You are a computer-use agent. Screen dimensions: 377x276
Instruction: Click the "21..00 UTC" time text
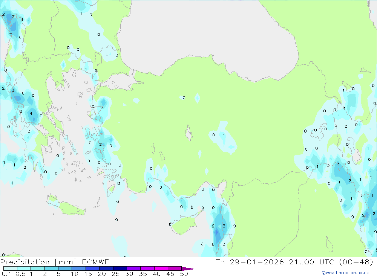point(312,262)
